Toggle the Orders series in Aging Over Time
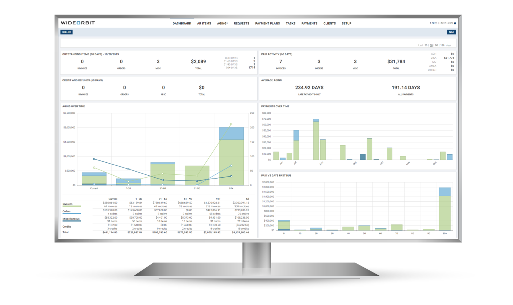The image size is (513, 305). pyautogui.click(x=66, y=211)
